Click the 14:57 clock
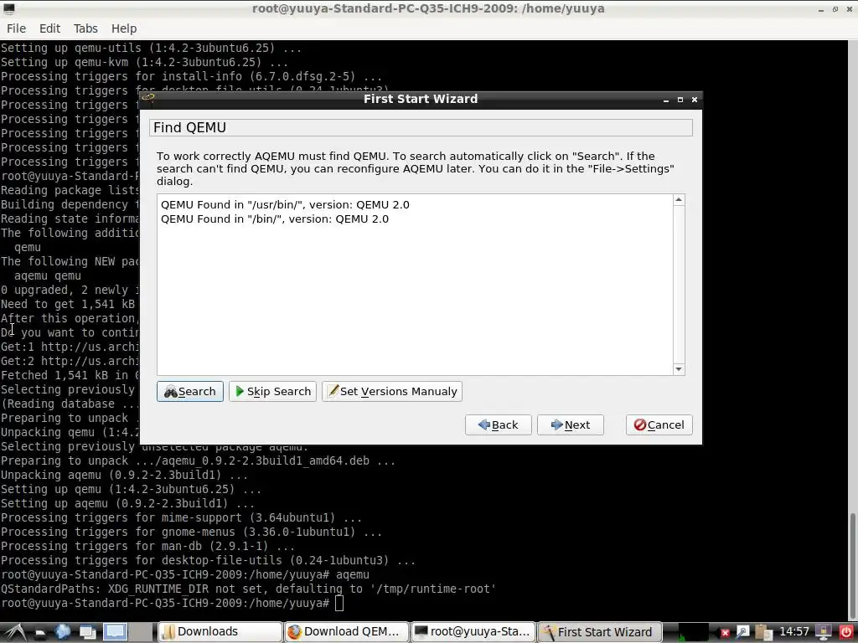Image resolution: width=858 pixels, height=643 pixels. [x=794, y=632]
